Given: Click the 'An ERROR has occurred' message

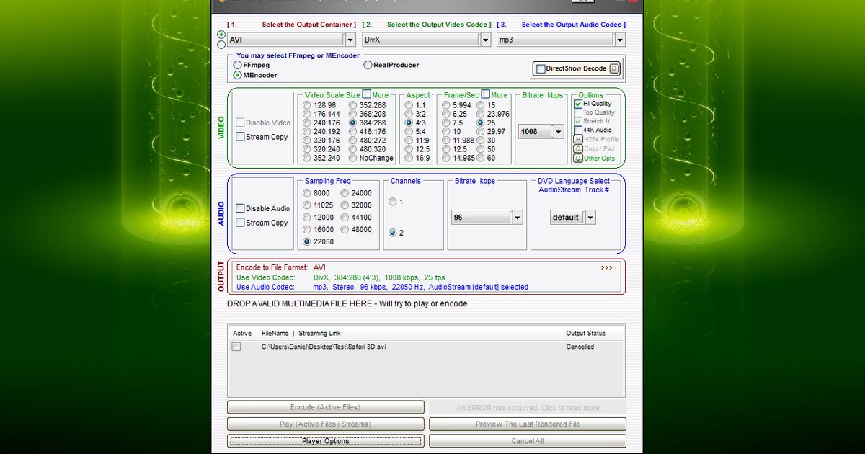Looking at the screenshot, I should [528, 407].
